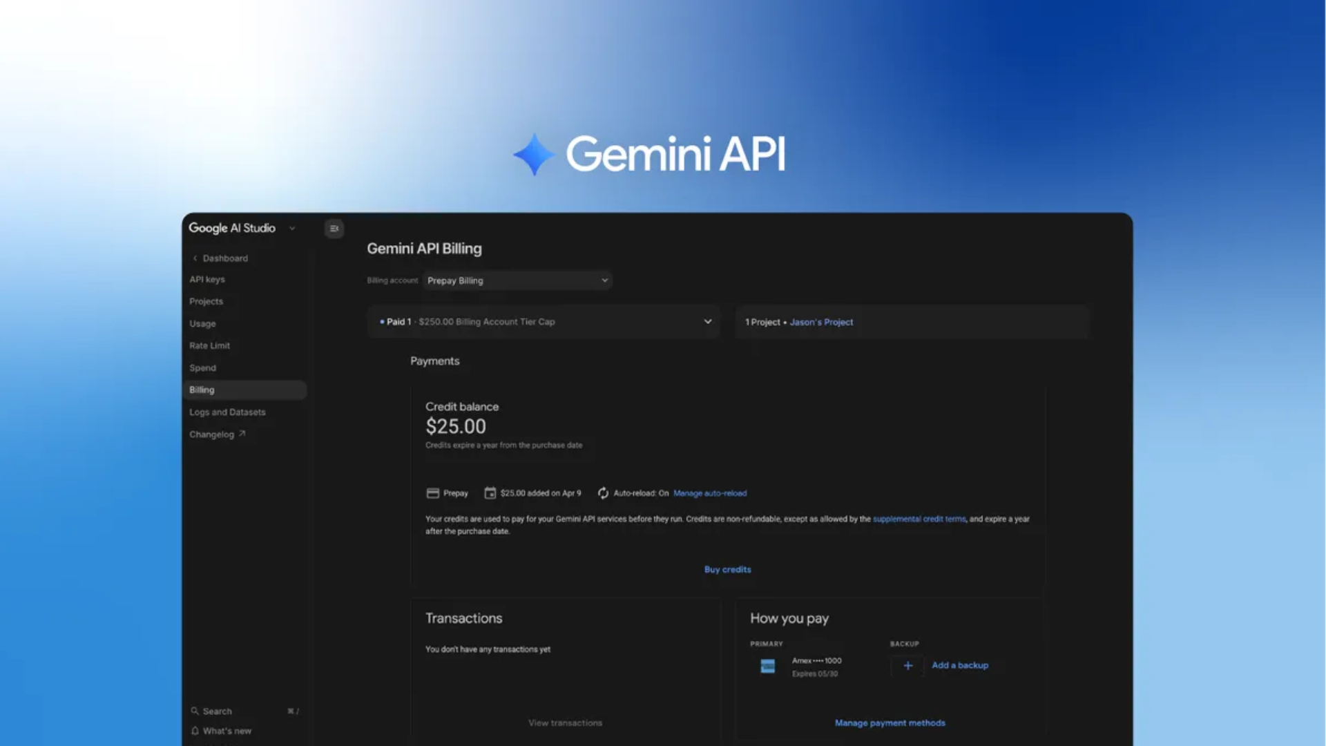Open What's new
The image size is (1326, 746).
click(x=227, y=731)
